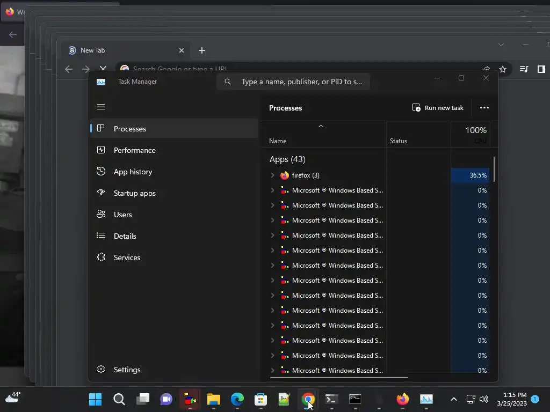Bookmark the page with Chrome's star icon
The width and height of the screenshot is (550, 412).
click(x=503, y=69)
